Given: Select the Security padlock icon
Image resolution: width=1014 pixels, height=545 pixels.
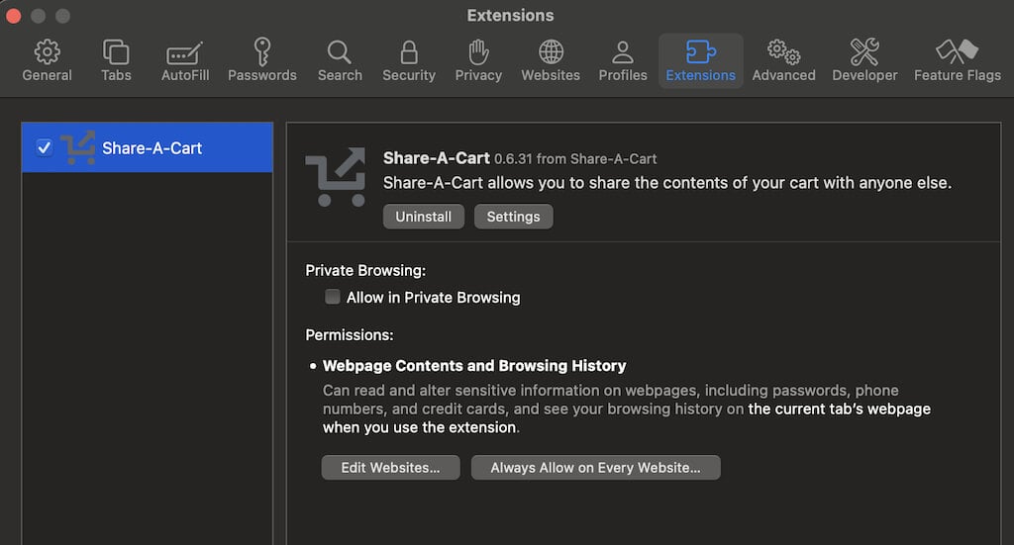Looking at the screenshot, I should coord(408,60).
